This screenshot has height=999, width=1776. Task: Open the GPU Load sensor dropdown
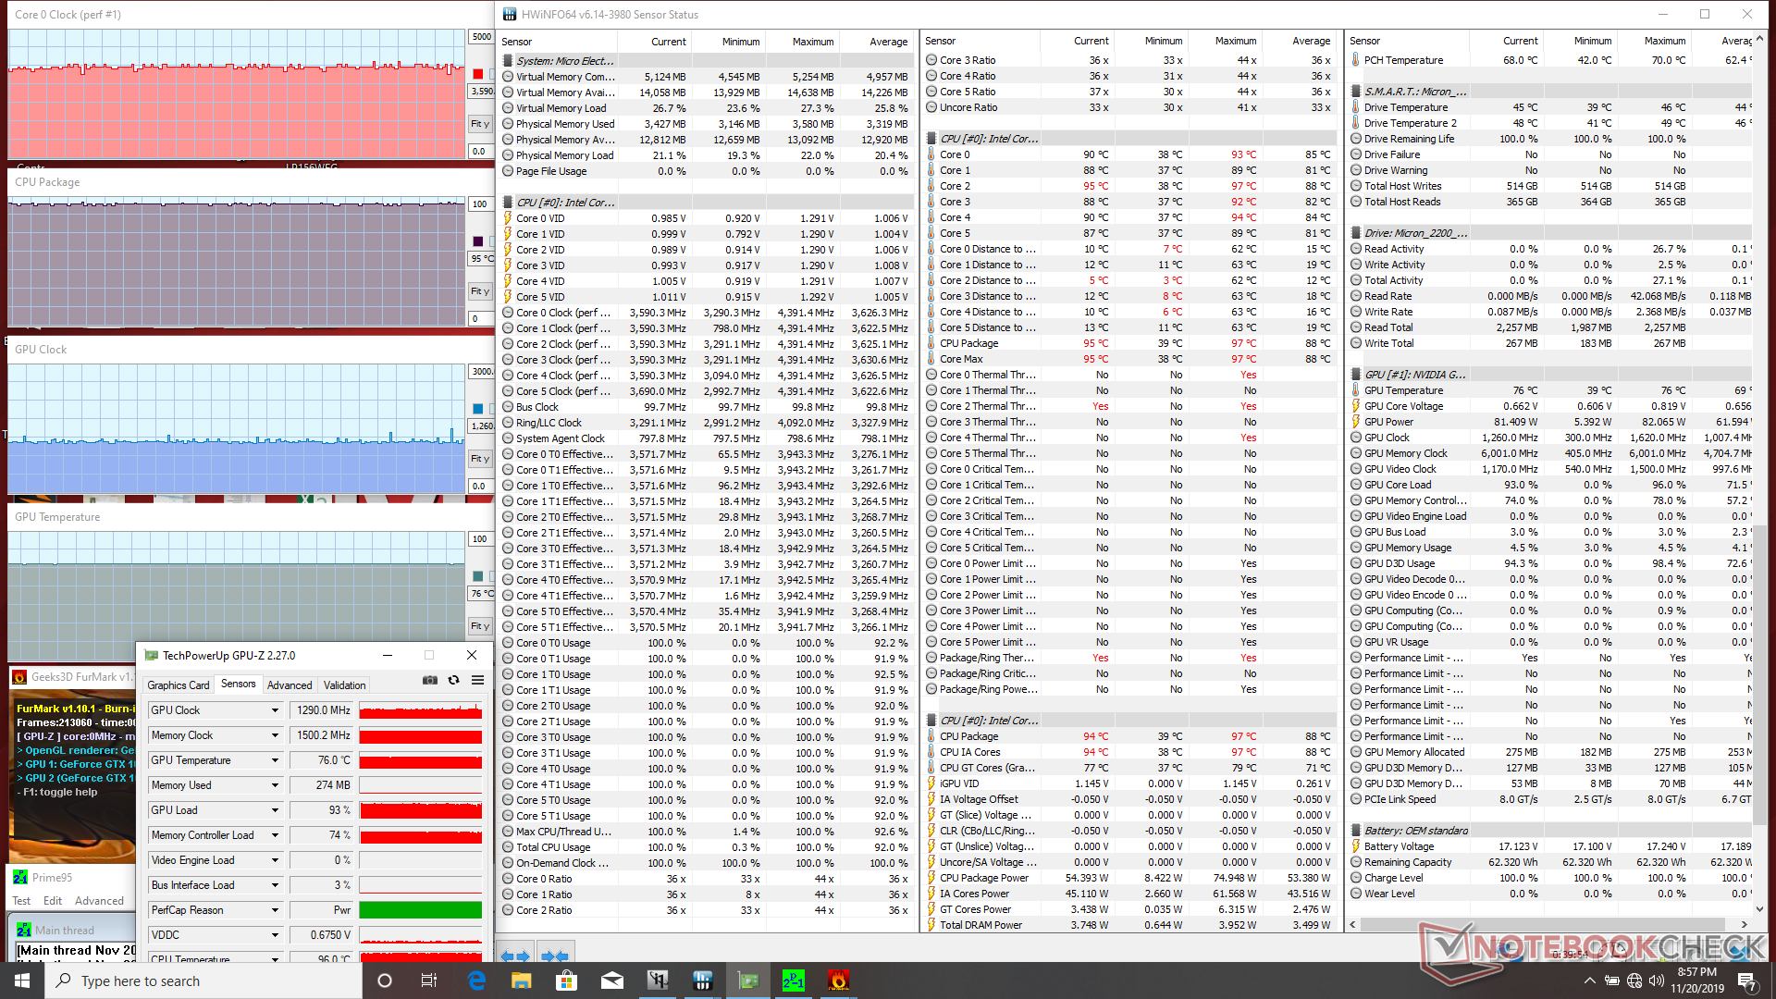point(275,810)
